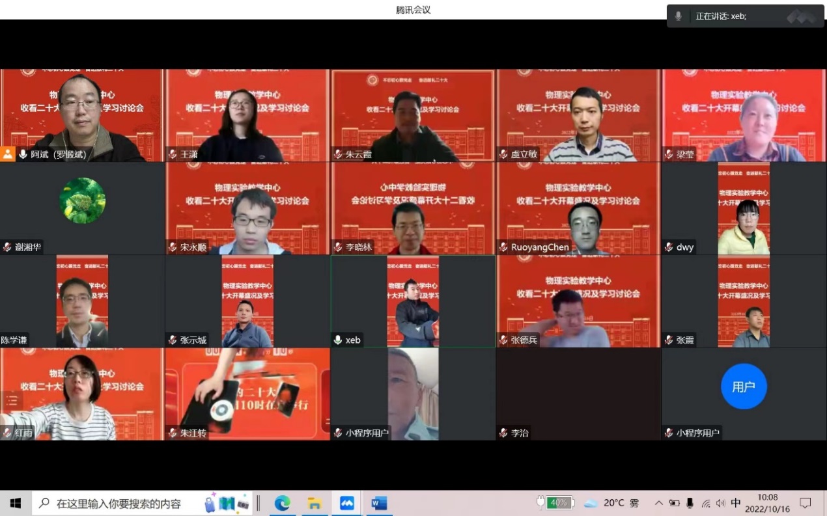
Task: Expand the hidden system tray icons chevron
Action: (658, 503)
